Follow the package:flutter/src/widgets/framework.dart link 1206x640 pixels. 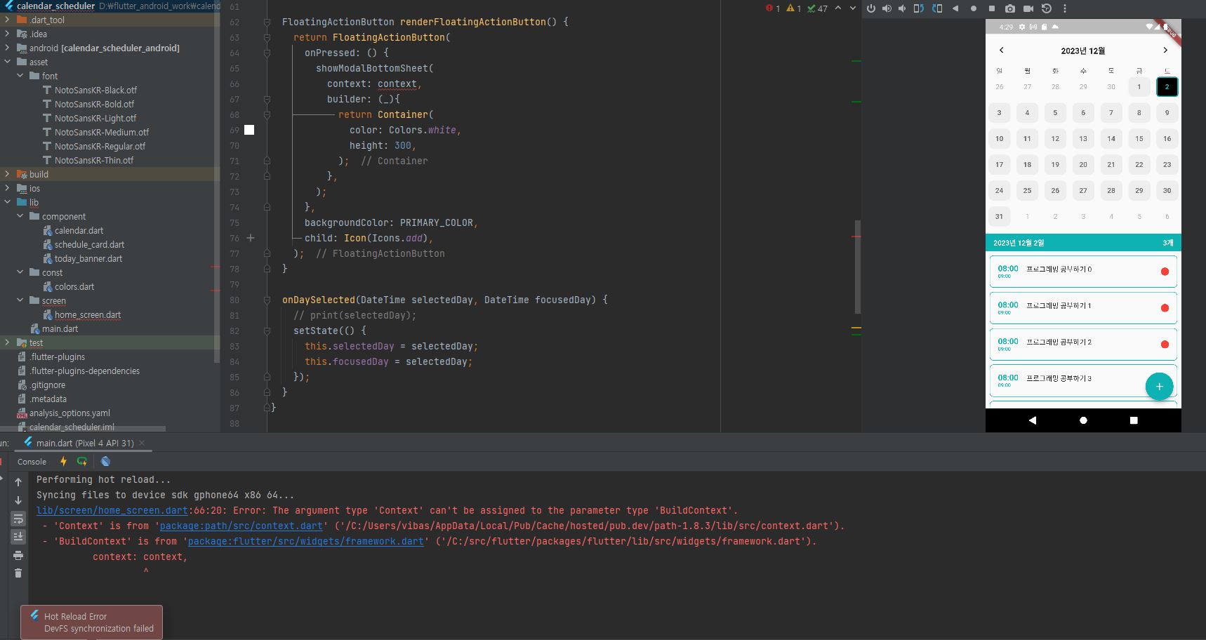tap(305, 541)
